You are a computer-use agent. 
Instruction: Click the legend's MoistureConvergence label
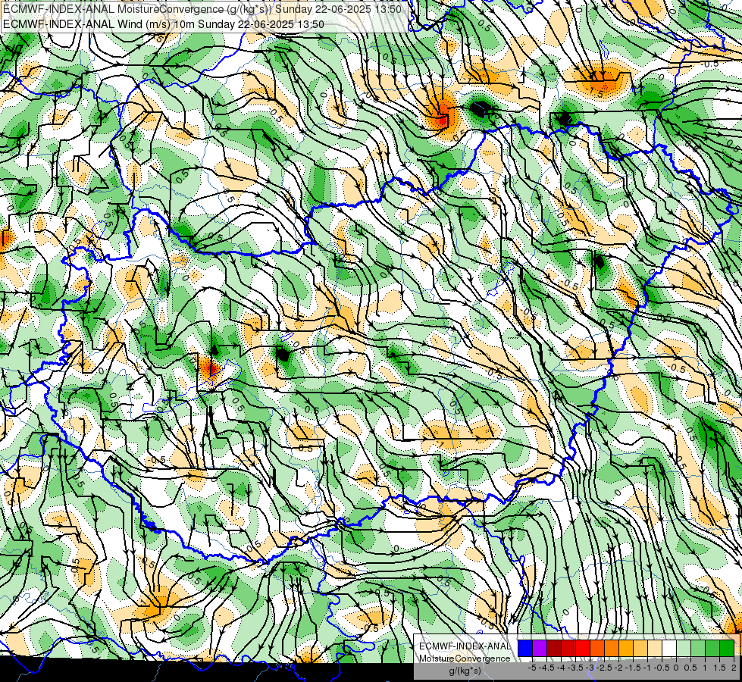click(464, 659)
